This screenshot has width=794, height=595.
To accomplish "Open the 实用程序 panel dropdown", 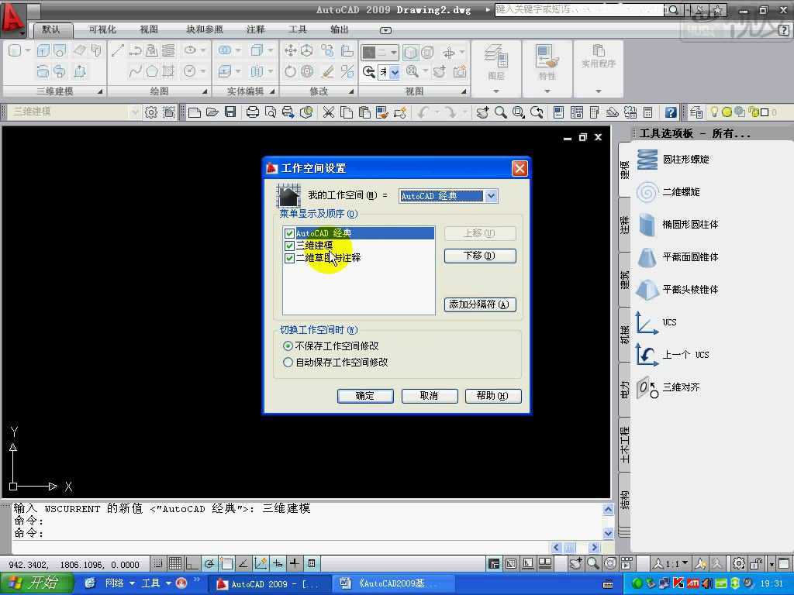I will pyautogui.click(x=599, y=91).
